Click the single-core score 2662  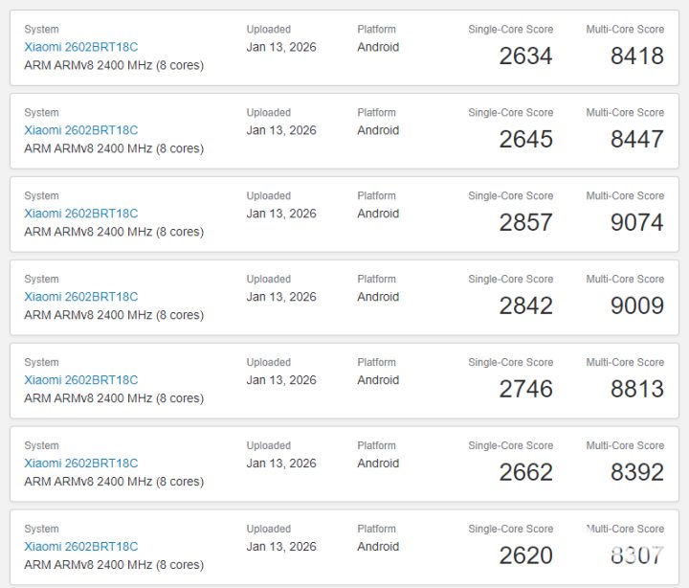pos(525,473)
